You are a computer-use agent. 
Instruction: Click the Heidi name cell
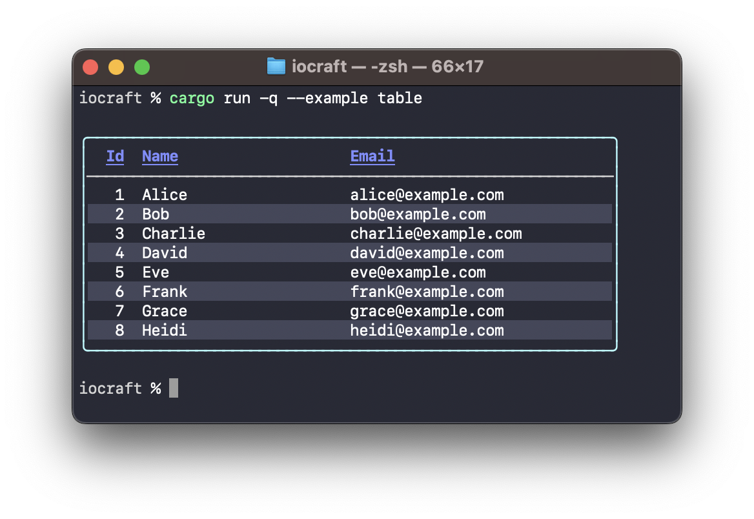click(165, 331)
